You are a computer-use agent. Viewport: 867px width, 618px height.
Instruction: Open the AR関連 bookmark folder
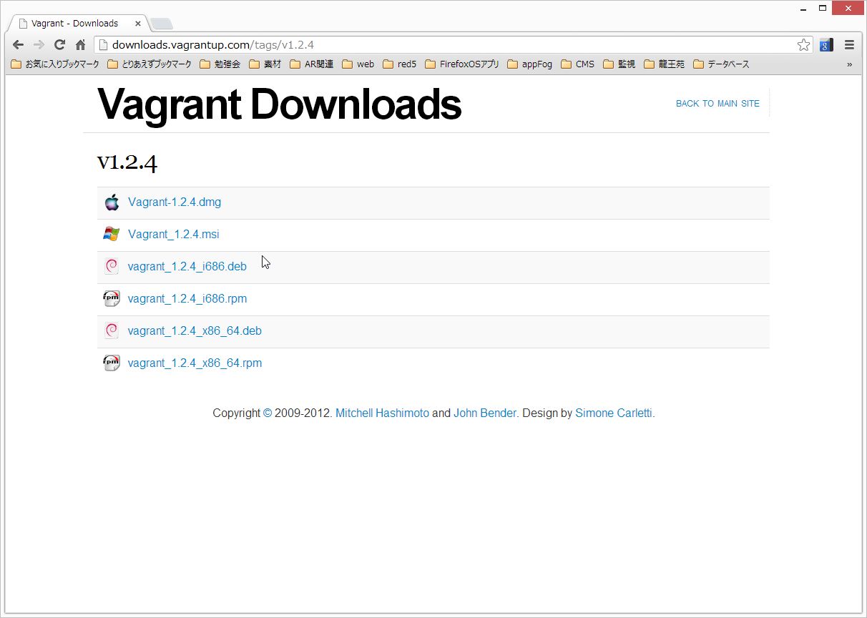(312, 64)
